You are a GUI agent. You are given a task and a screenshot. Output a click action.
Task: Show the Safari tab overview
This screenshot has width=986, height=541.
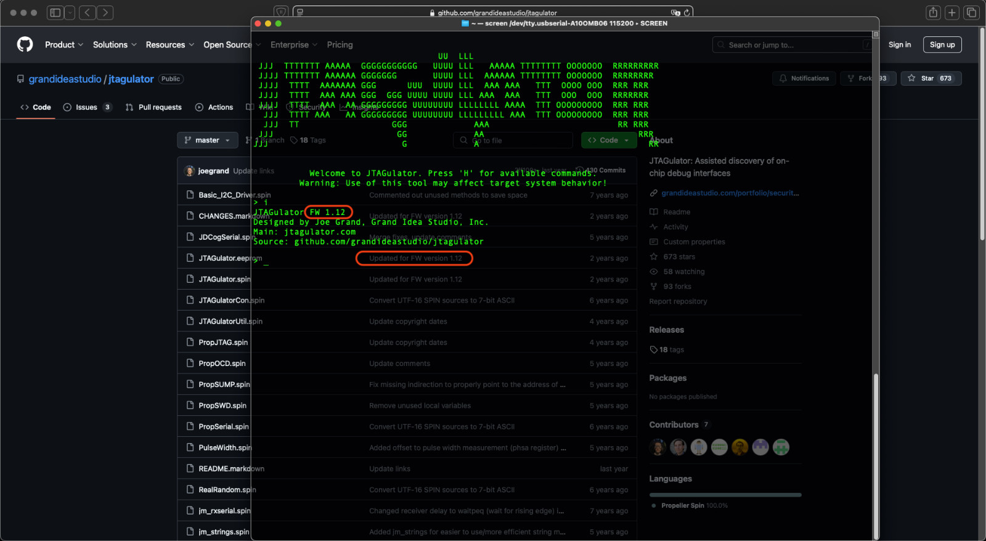click(x=971, y=12)
